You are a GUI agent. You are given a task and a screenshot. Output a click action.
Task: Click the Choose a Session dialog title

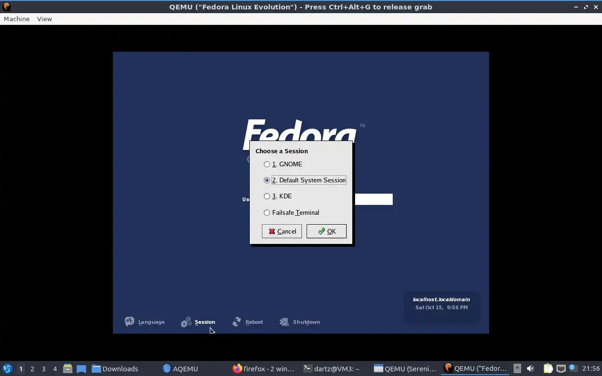pos(282,151)
